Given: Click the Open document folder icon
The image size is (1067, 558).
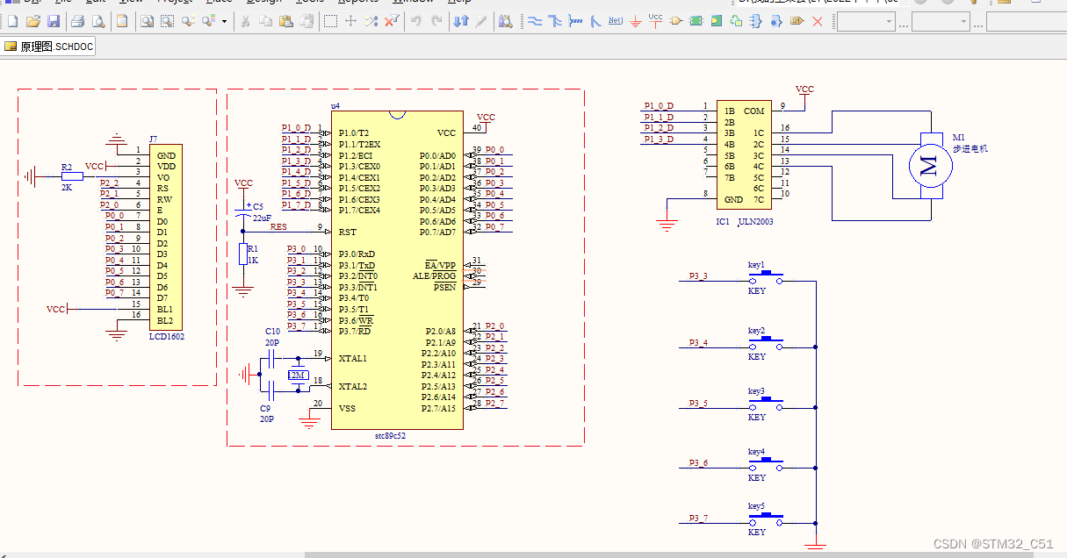Looking at the screenshot, I should tap(33, 21).
